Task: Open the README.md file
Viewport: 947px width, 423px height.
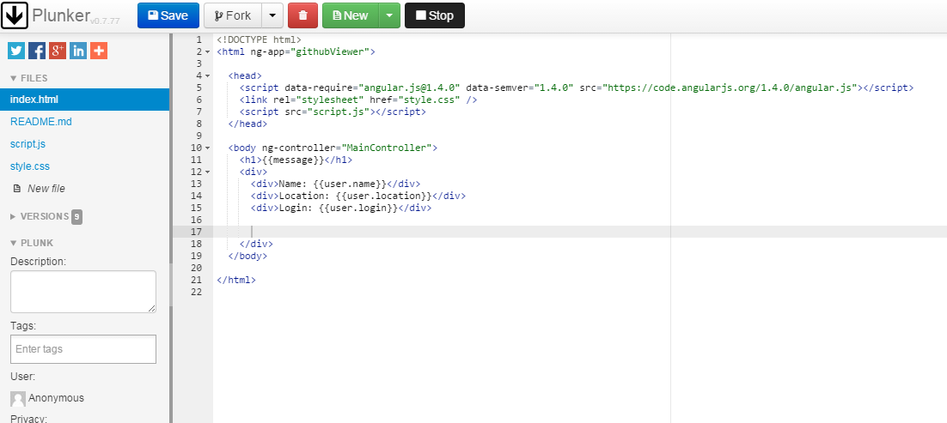Action: point(41,122)
